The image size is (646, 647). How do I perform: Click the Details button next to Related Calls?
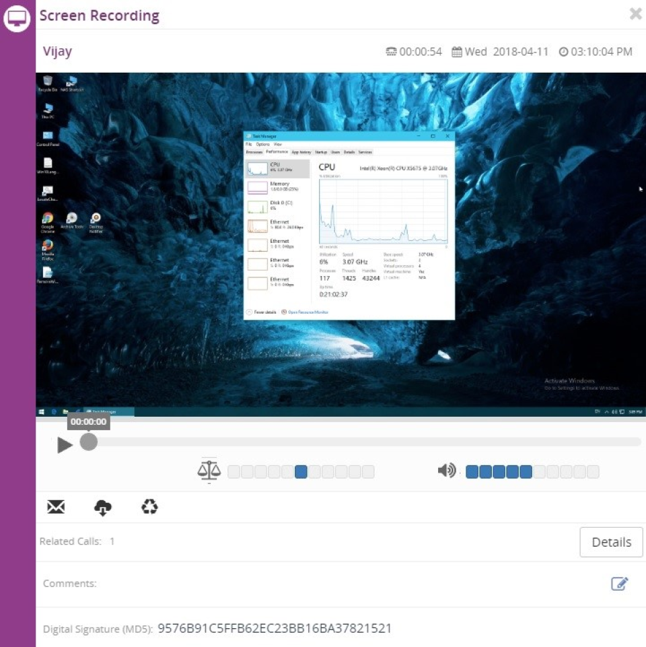click(x=610, y=542)
